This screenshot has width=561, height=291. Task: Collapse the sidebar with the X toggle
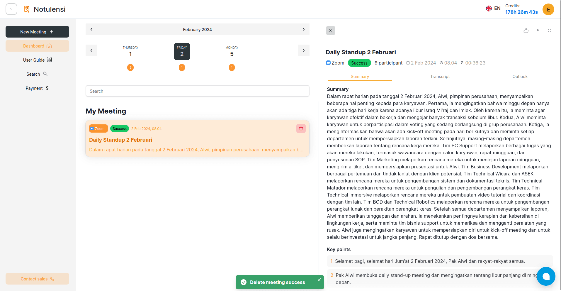(x=11, y=9)
